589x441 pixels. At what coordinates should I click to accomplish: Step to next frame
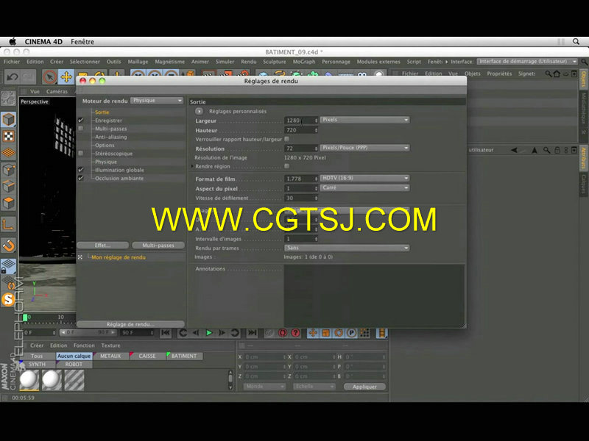222,333
